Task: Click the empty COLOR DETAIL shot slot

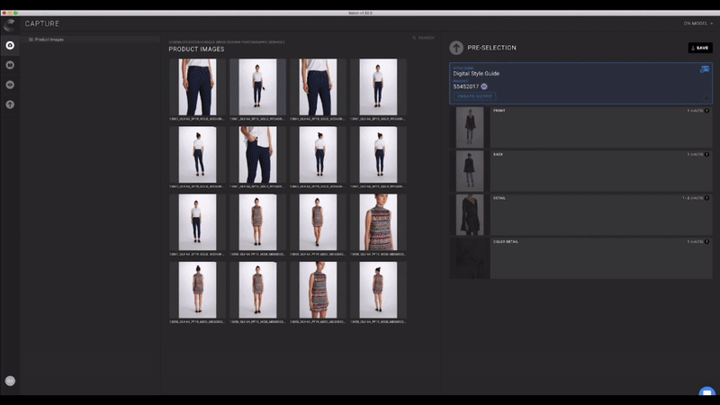Action: click(x=601, y=258)
